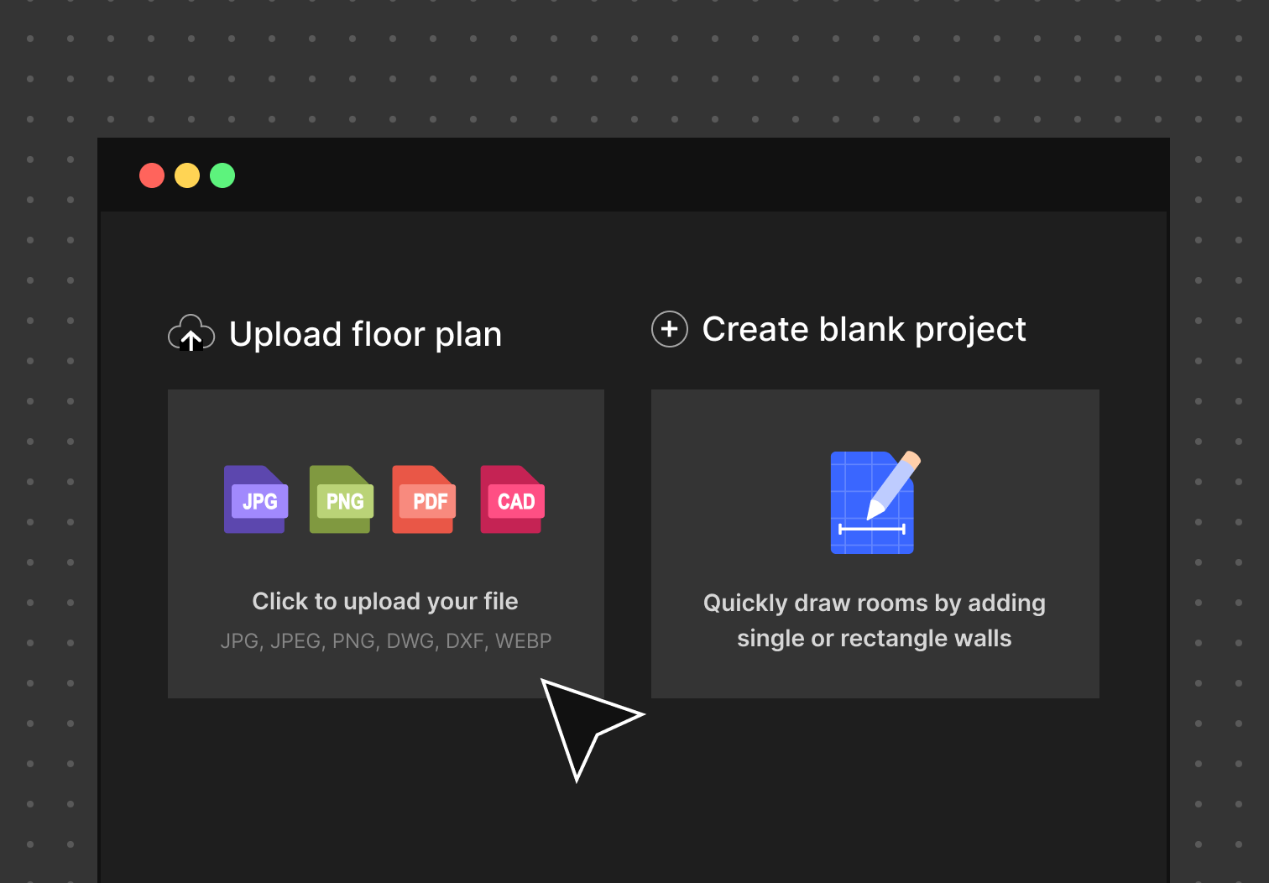Maximize the window with the green button
The image size is (1269, 883).
[x=222, y=175]
